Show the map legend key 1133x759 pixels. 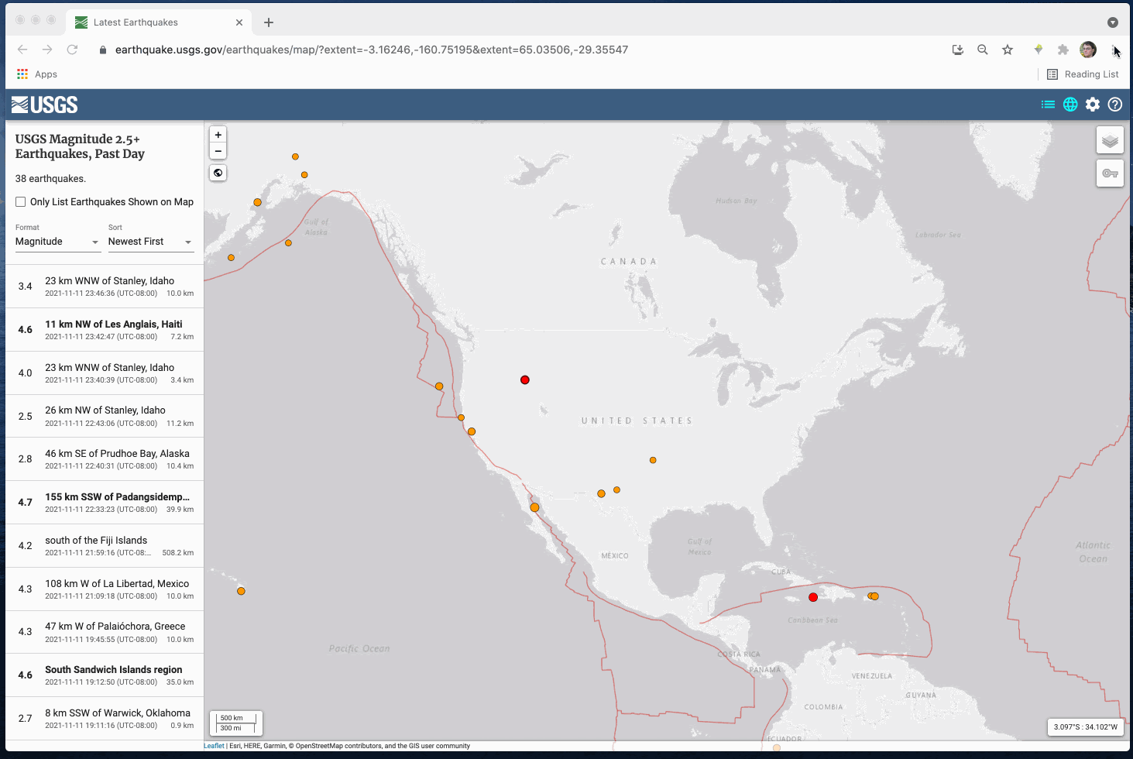(1110, 173)
